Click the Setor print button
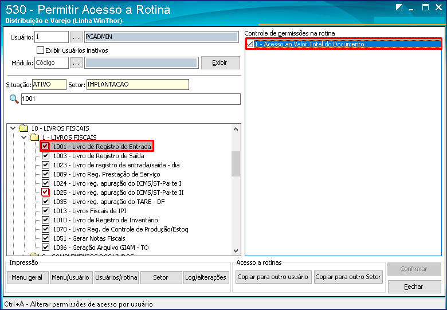The width and height of the screenshot is (447, 310). (161, 277)
